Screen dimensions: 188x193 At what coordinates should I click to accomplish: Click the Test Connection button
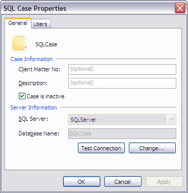tap(101, 148)
